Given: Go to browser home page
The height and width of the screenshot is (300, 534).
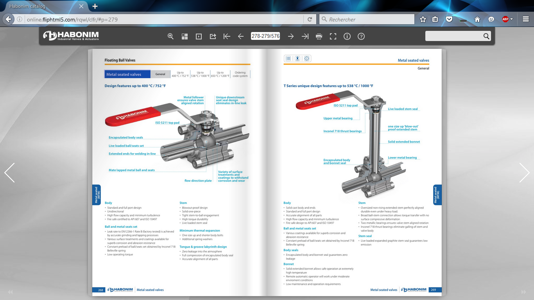Looking at the screenshot, I should (x=477, y=19).
